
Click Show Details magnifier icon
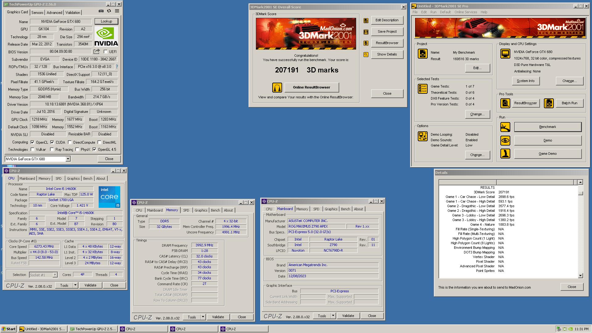pyautogui.click(x=366, y=55)
